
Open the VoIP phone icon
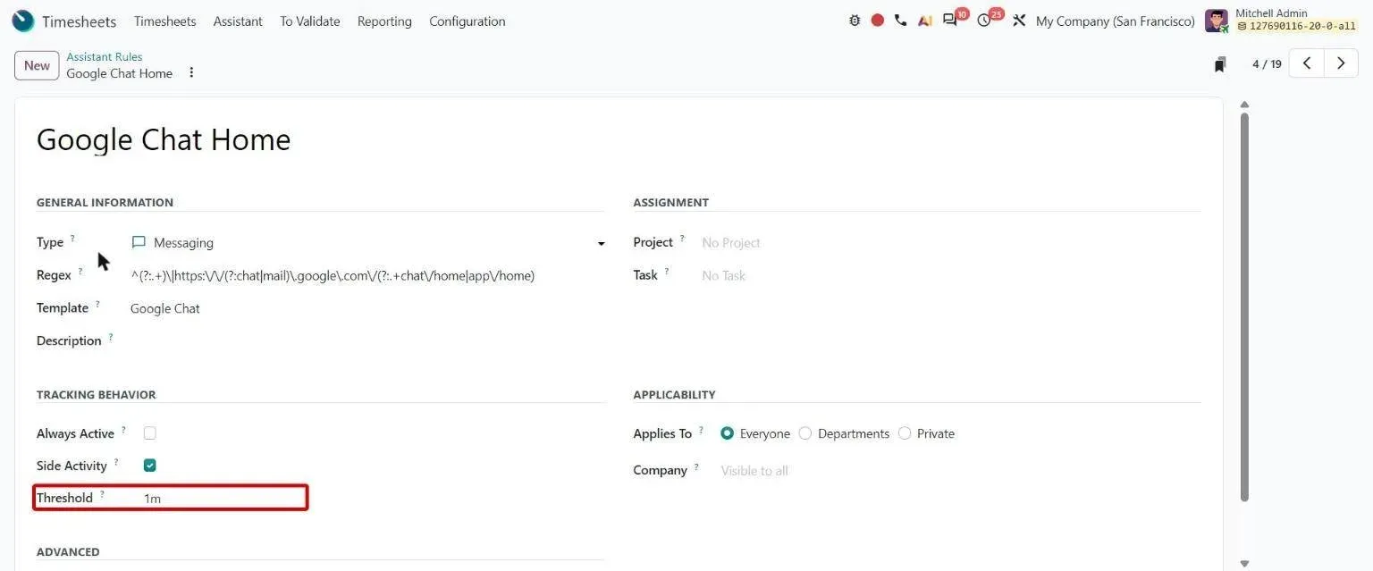pyautogui.click(x=900, y=21)
